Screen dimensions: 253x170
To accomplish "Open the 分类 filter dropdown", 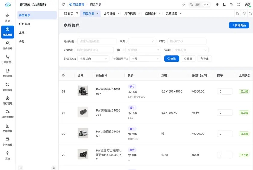I will click(x=191, y=50).
